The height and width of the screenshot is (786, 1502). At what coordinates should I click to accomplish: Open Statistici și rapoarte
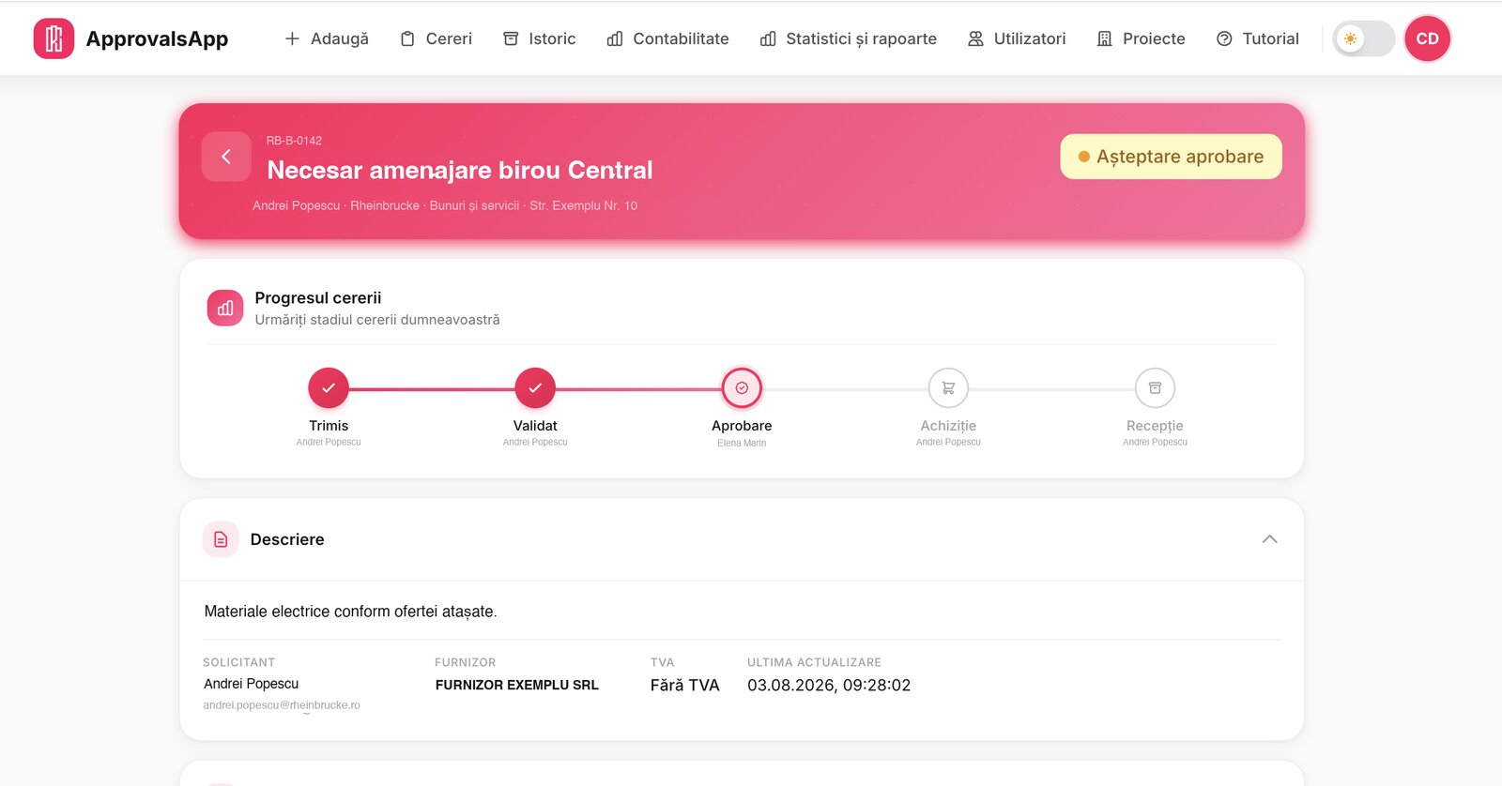click(x=849, y=38)
